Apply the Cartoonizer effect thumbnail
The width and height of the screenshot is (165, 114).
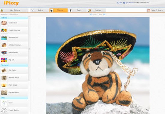[4, 23]
